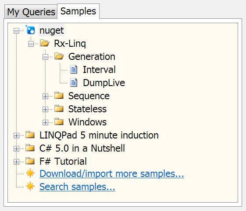Viewport: 246px width, 211px height.
Task: Click the Windows folder icon
Action: click(59, 121)
